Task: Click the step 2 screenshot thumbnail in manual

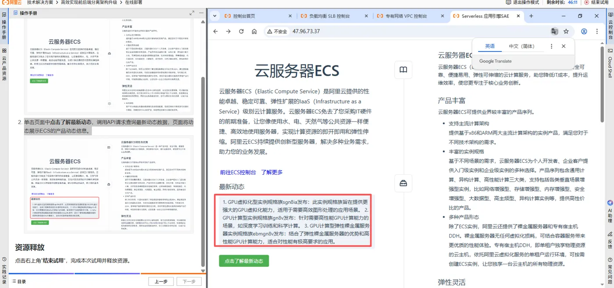Action: (108, 185)
